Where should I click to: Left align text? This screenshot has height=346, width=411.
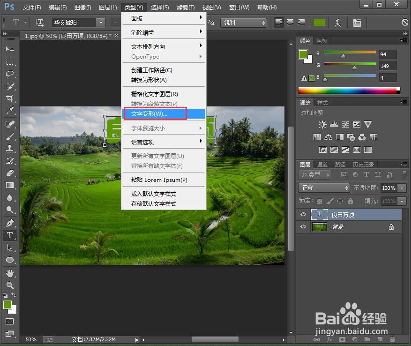[x=279, y=23]
